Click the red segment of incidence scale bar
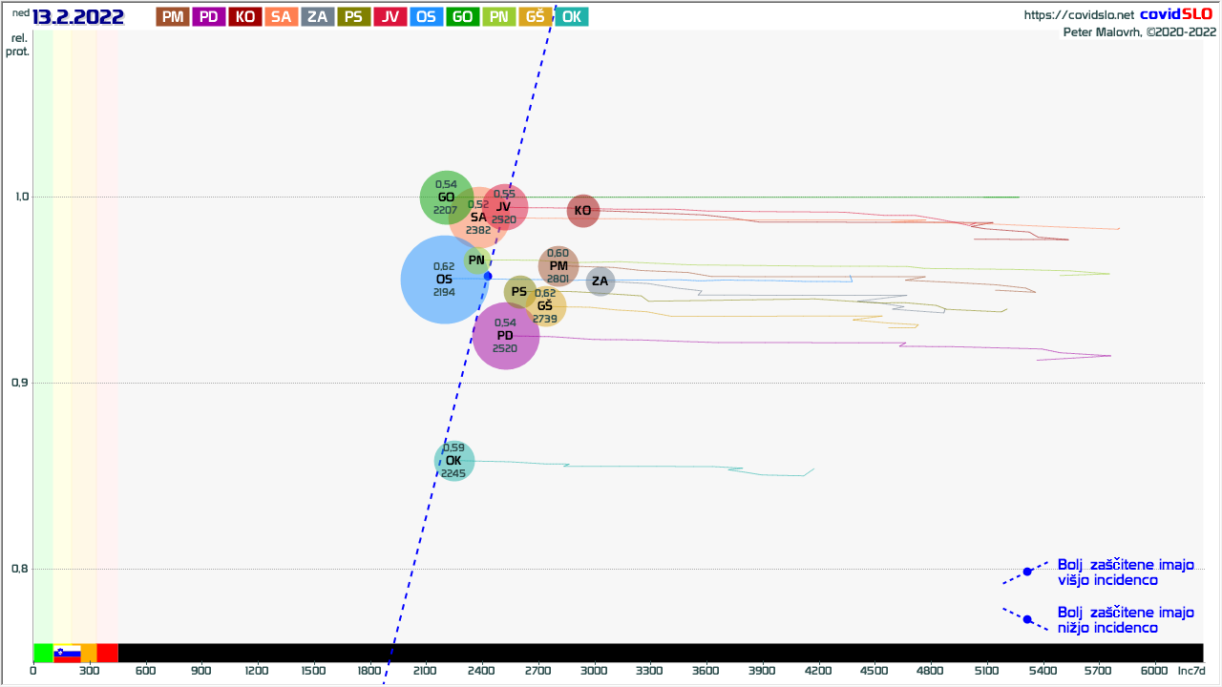 [107, 653]
